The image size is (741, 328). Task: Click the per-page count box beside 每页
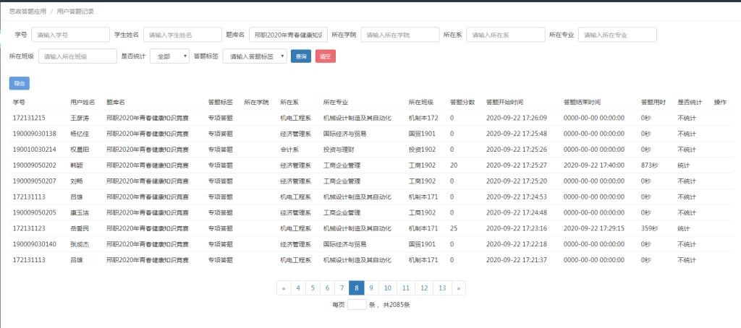point(357,305)
